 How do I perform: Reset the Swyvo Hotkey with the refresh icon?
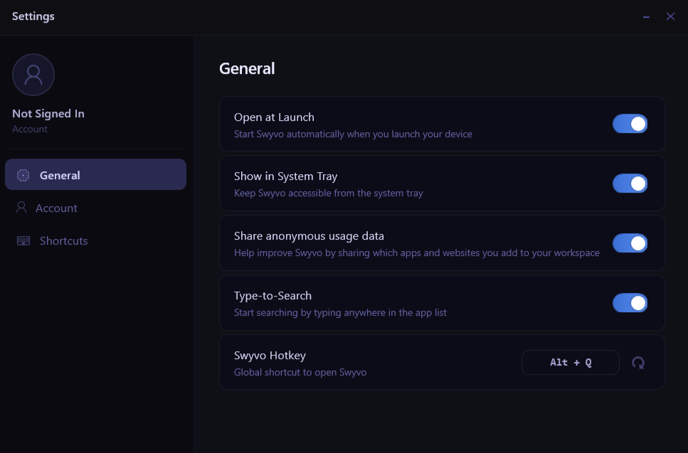click(638, 363)
